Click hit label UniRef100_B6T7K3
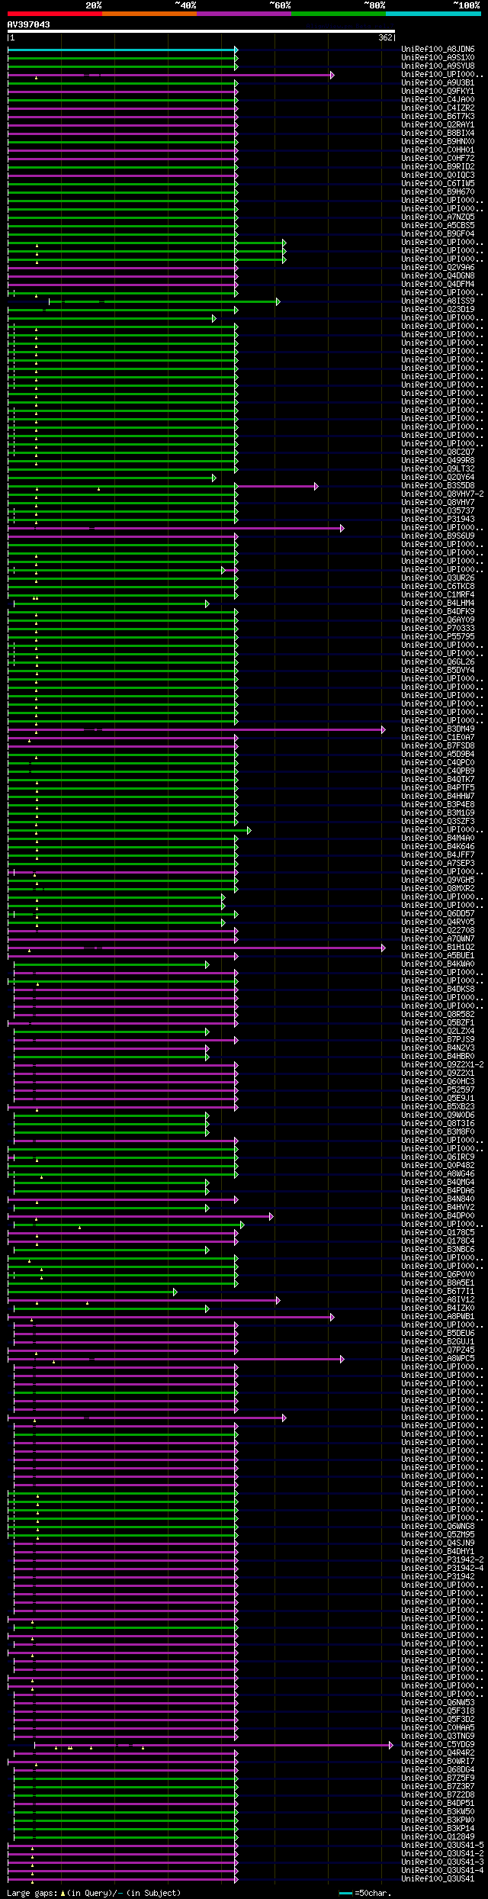Viewport: 488px width, 1899px height. pyautogui.click(x=438, y=117)
